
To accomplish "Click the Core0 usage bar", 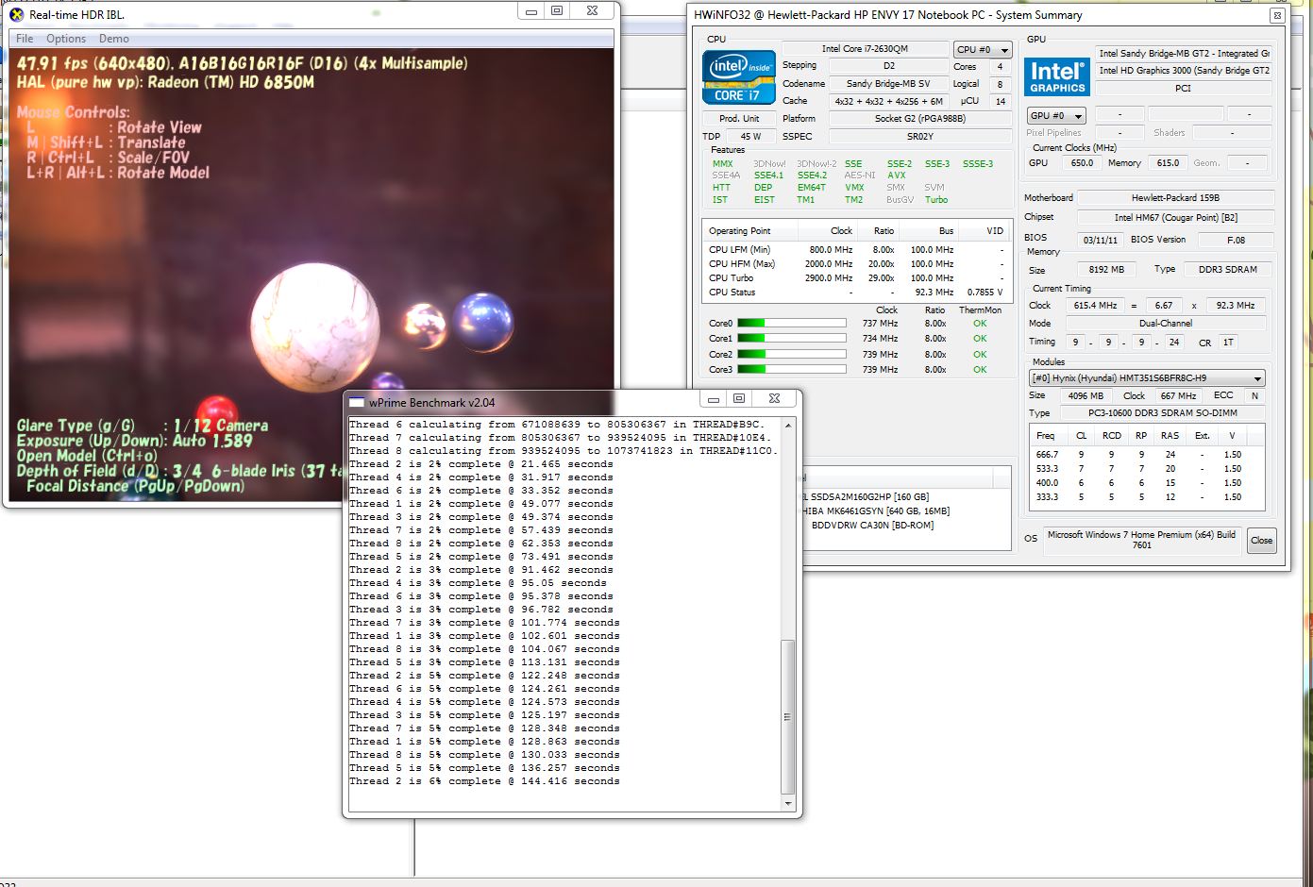I will 791,323.
